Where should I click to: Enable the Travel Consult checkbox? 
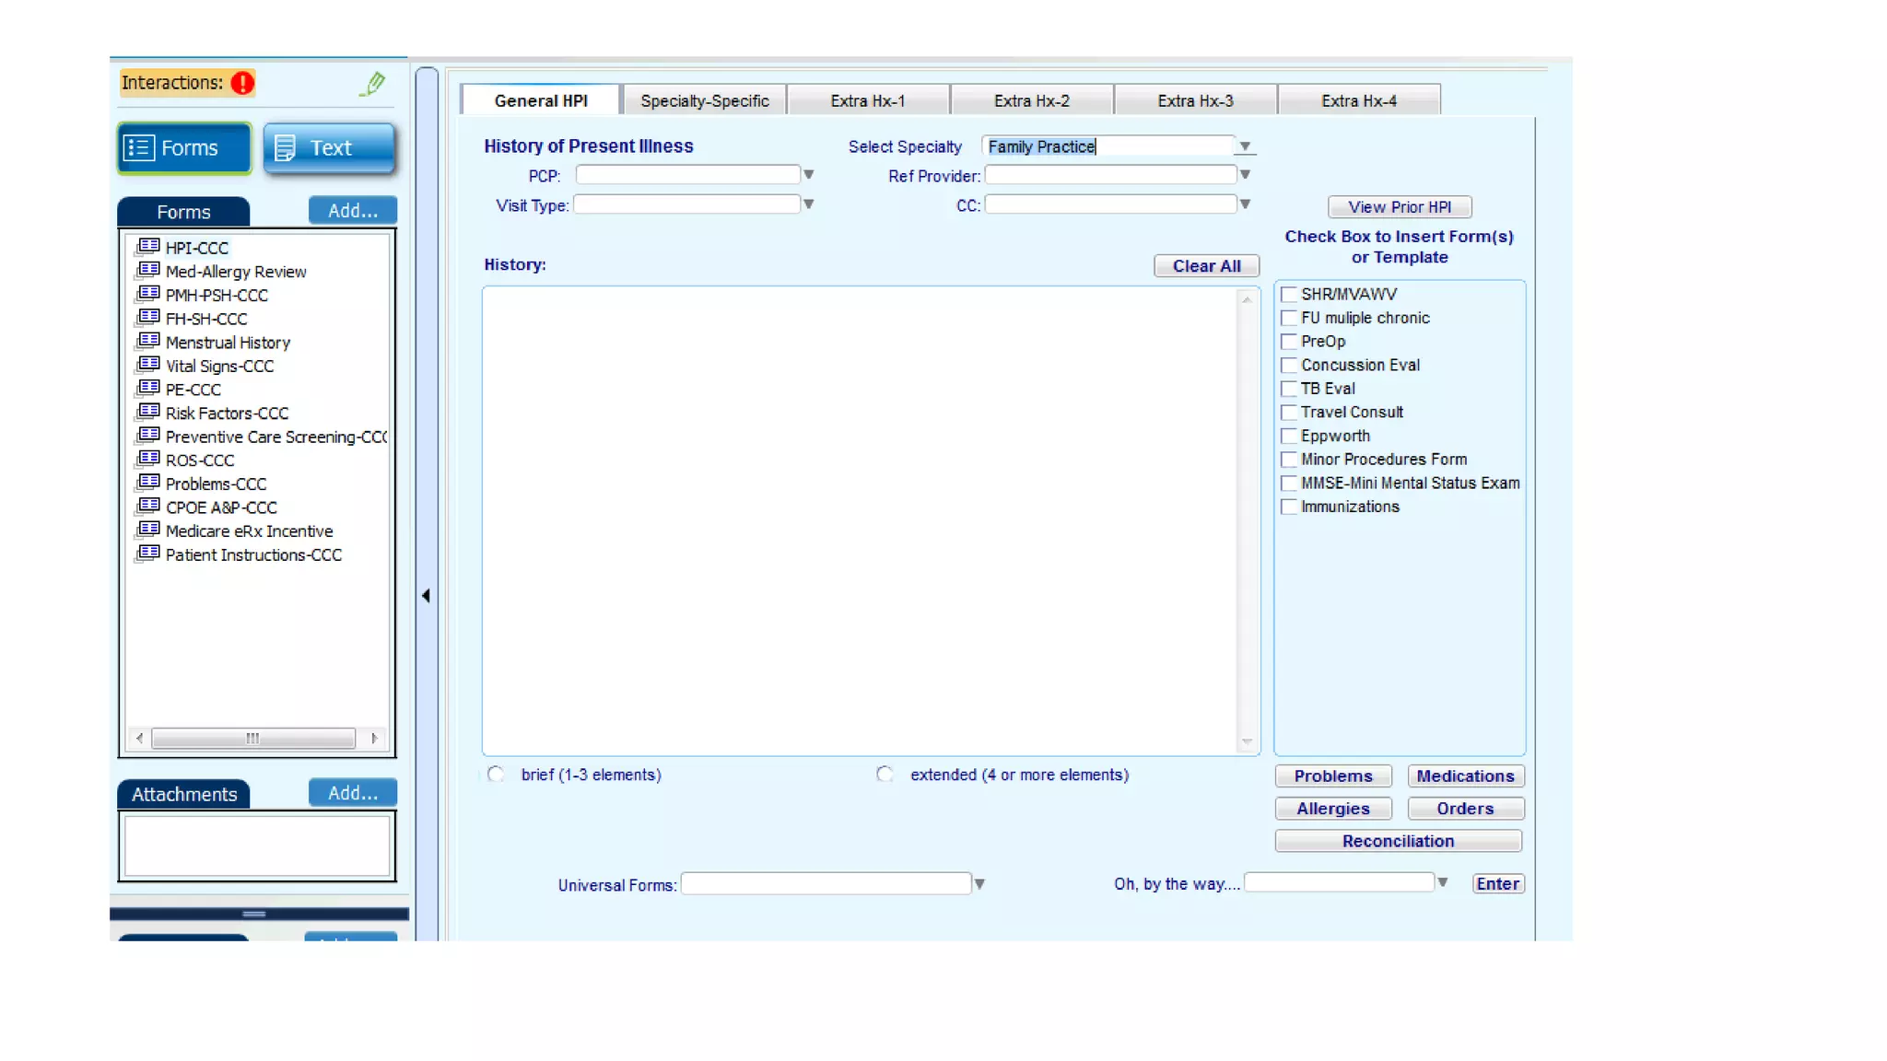click(x=1289, y=412)
